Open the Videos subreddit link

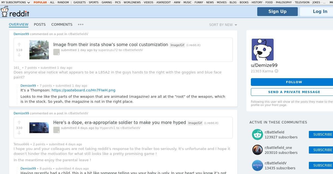[148, 2]
